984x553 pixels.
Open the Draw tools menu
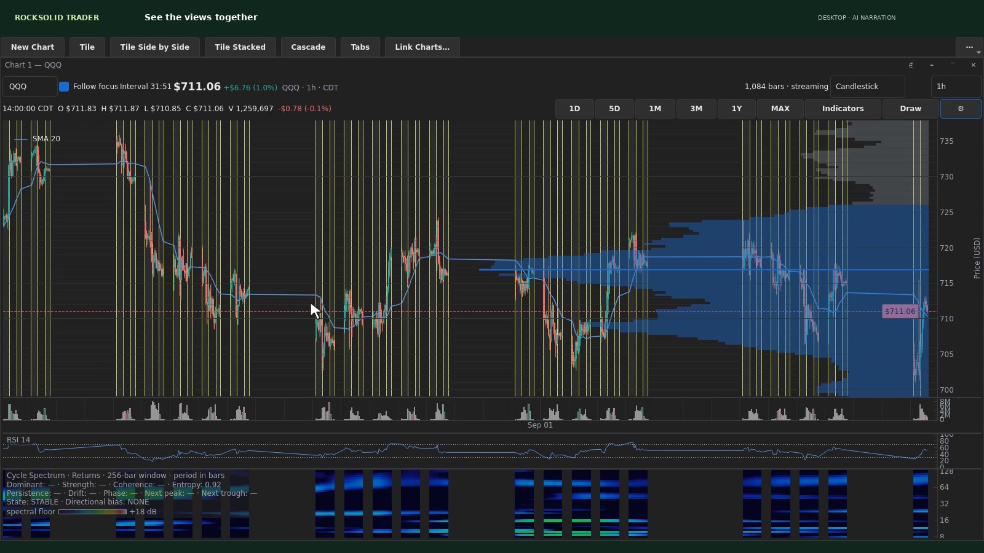point(911,109)
